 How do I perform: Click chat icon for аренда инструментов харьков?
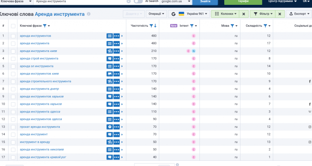click(x=109, y=97)
